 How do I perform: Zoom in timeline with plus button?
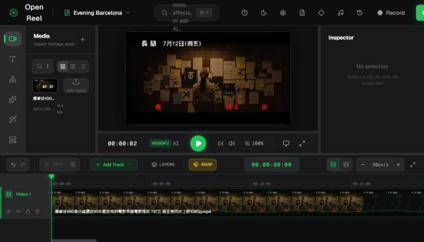coord(398,165)
